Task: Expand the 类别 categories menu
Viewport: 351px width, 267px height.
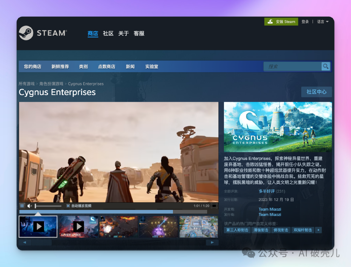Action: coord(83,66)
